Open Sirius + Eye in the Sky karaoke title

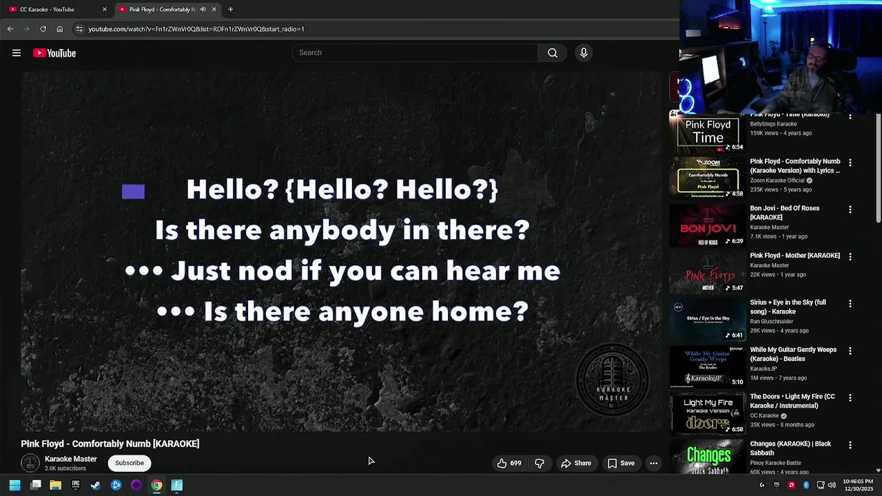pos(788,307)
